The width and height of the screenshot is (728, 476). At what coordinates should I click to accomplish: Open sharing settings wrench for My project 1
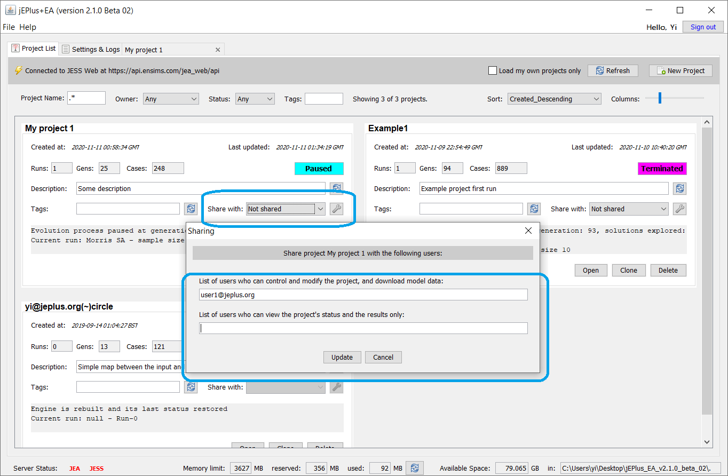click(x=336, y=209)
